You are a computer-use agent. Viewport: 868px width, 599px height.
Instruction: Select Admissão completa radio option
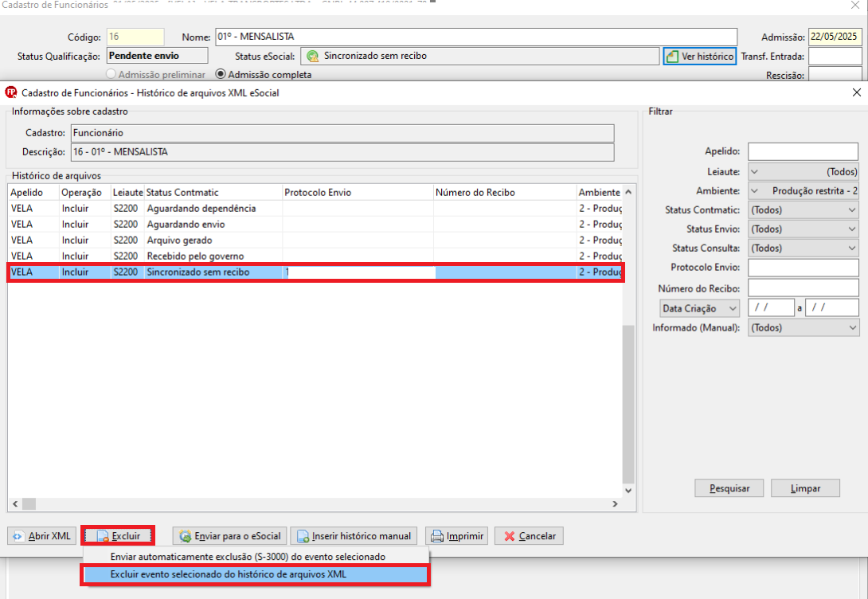264,74
